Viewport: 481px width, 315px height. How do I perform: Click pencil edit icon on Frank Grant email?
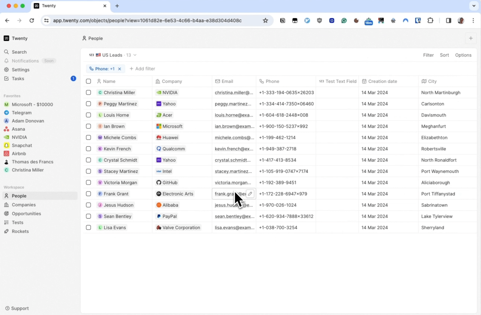click(x=250, y=194)
